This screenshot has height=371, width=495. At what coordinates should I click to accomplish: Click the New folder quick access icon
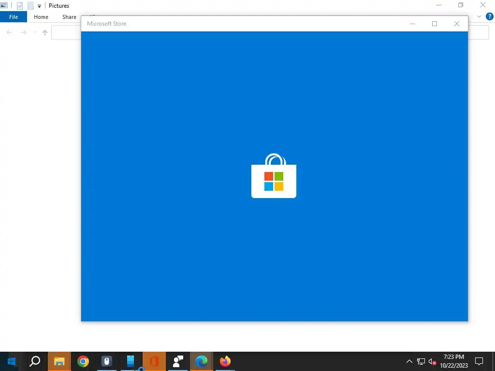(30, 6)
